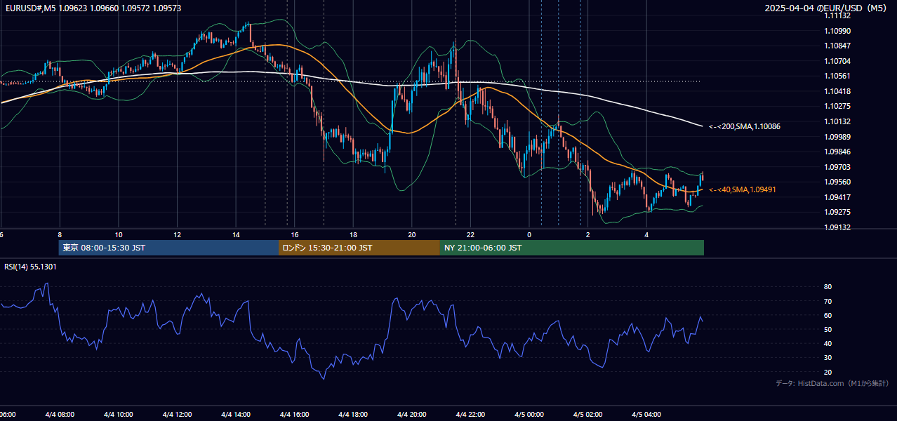Select the 2025-04-04 EUR/USD (M5) chart title

click(826, 8)
